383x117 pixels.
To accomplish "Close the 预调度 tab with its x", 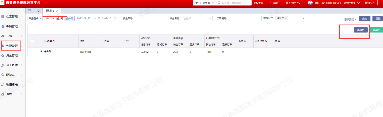I will [x=57, y=11].
